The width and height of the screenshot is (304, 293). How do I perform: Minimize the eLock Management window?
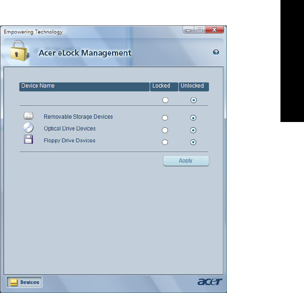pyautogui.click(x=188, y=30)
